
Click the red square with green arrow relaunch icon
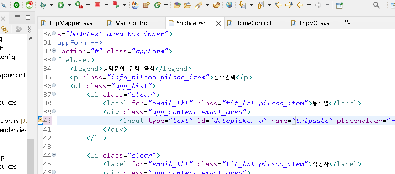point(116,5)
